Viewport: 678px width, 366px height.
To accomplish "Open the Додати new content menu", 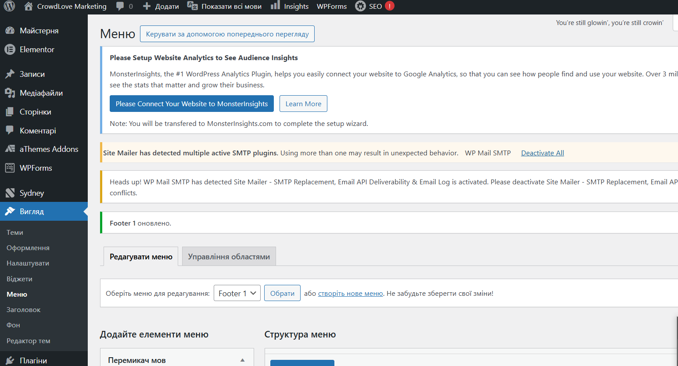I will [x=161, y=6].
